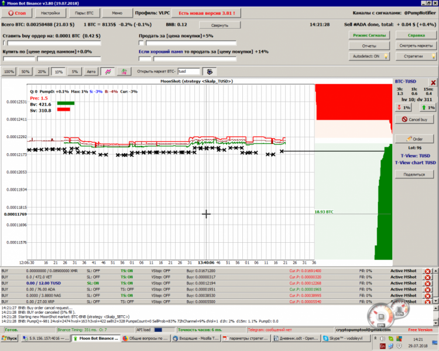Click the En language indicator in tray
Screen dimensions: 439x351
pos(382,346)
